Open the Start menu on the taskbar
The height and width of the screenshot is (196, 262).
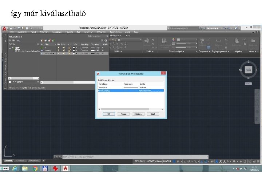point(5,168)
